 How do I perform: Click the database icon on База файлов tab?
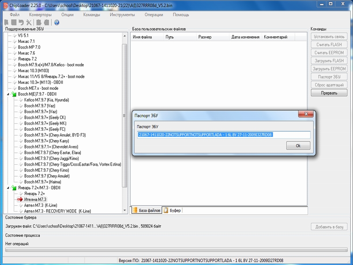pos(136,210)
